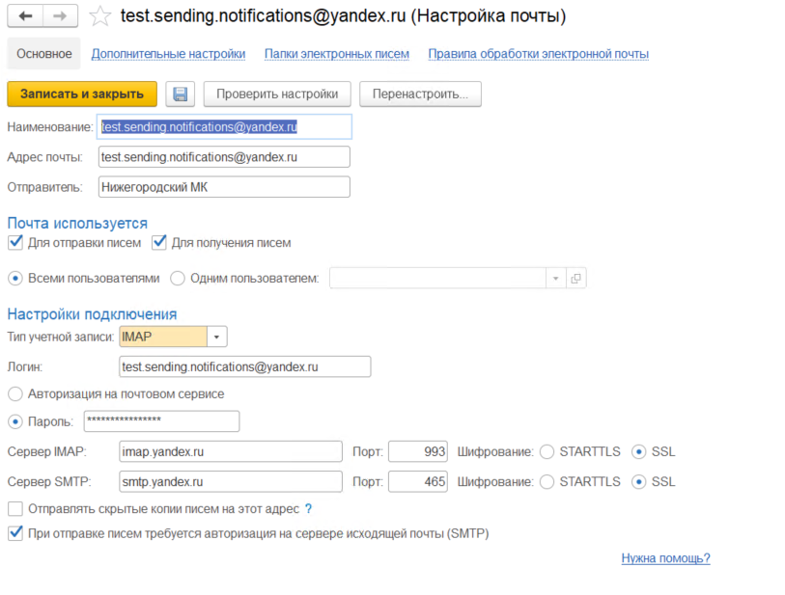Image resolution: width=785 pixels, height=595 pixels.
Task: Toggle 'Для получения писем' checkbox
Action: coord(160,243)
